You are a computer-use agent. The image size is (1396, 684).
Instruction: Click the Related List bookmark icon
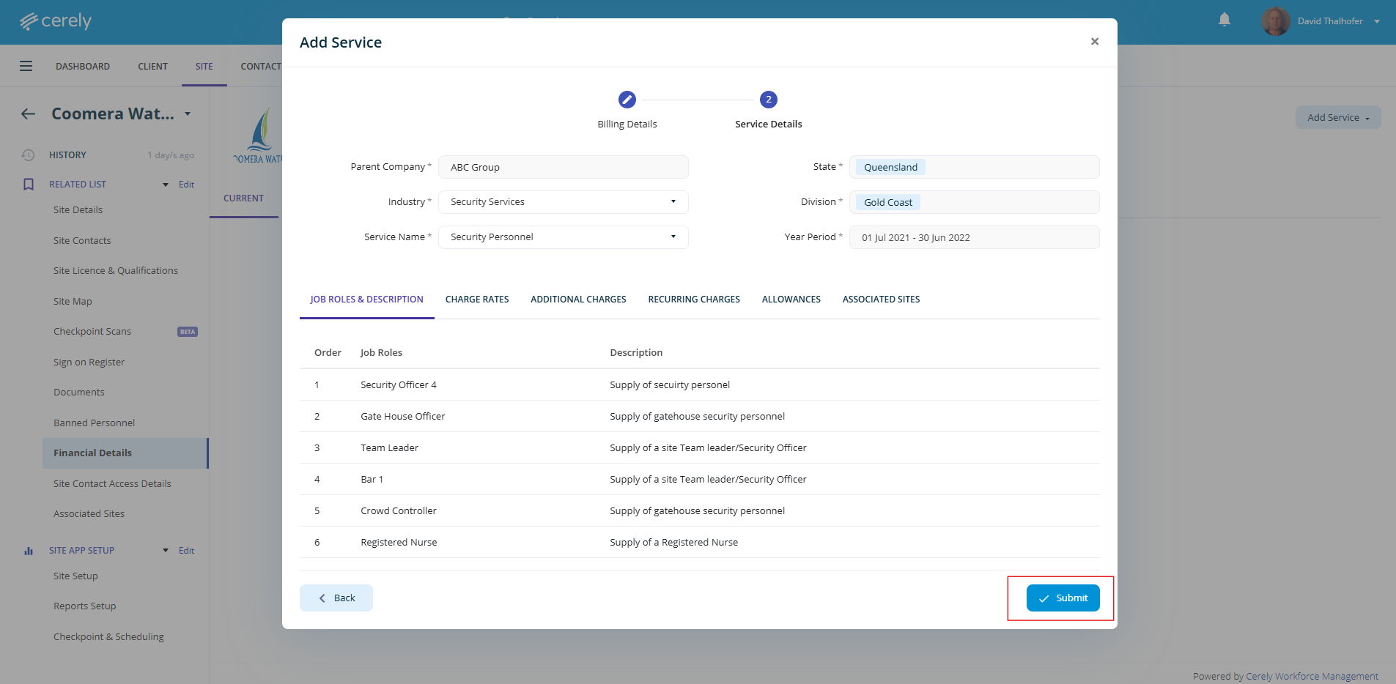point(29,185)
